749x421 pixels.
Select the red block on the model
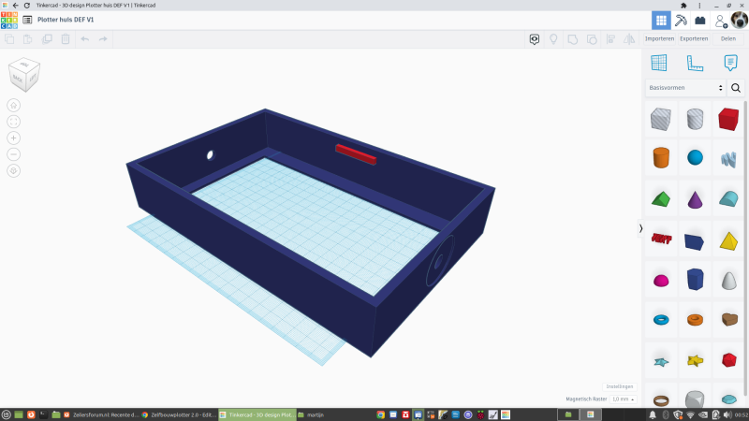[x=356, y=154]
